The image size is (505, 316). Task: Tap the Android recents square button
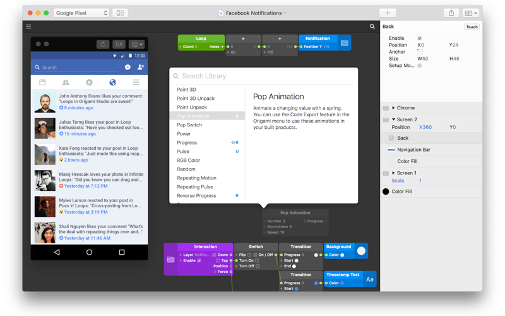tap(122, 252)
